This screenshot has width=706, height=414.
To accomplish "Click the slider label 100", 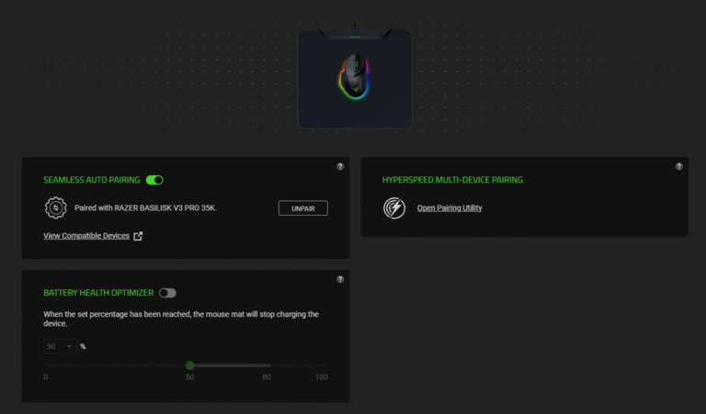I will (321, 377).
